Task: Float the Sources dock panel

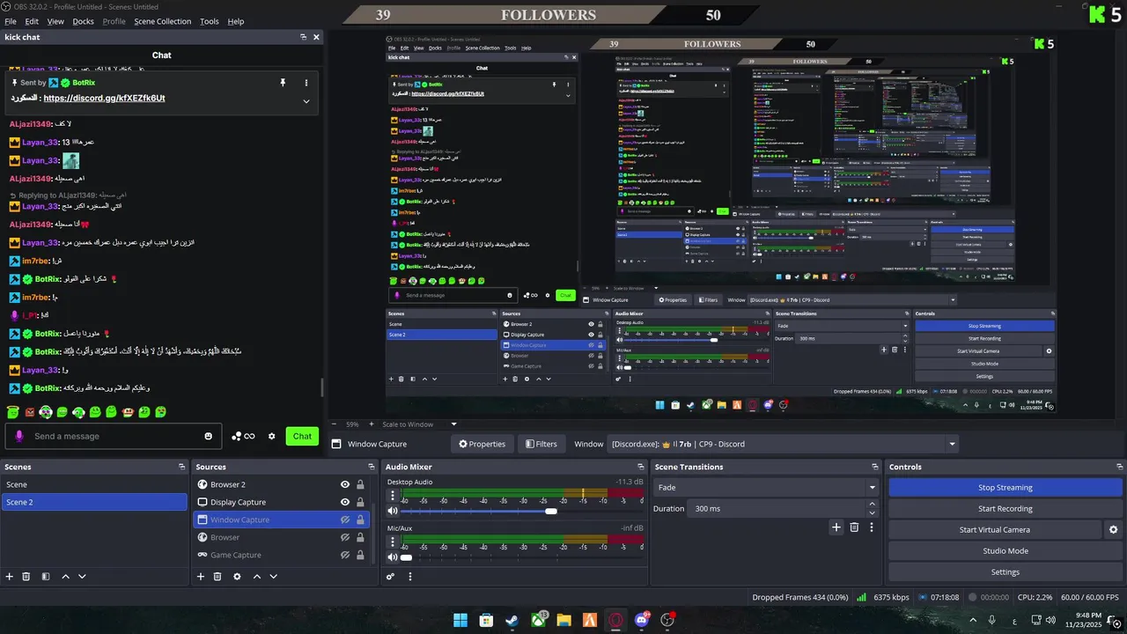Action: [372, 467]
